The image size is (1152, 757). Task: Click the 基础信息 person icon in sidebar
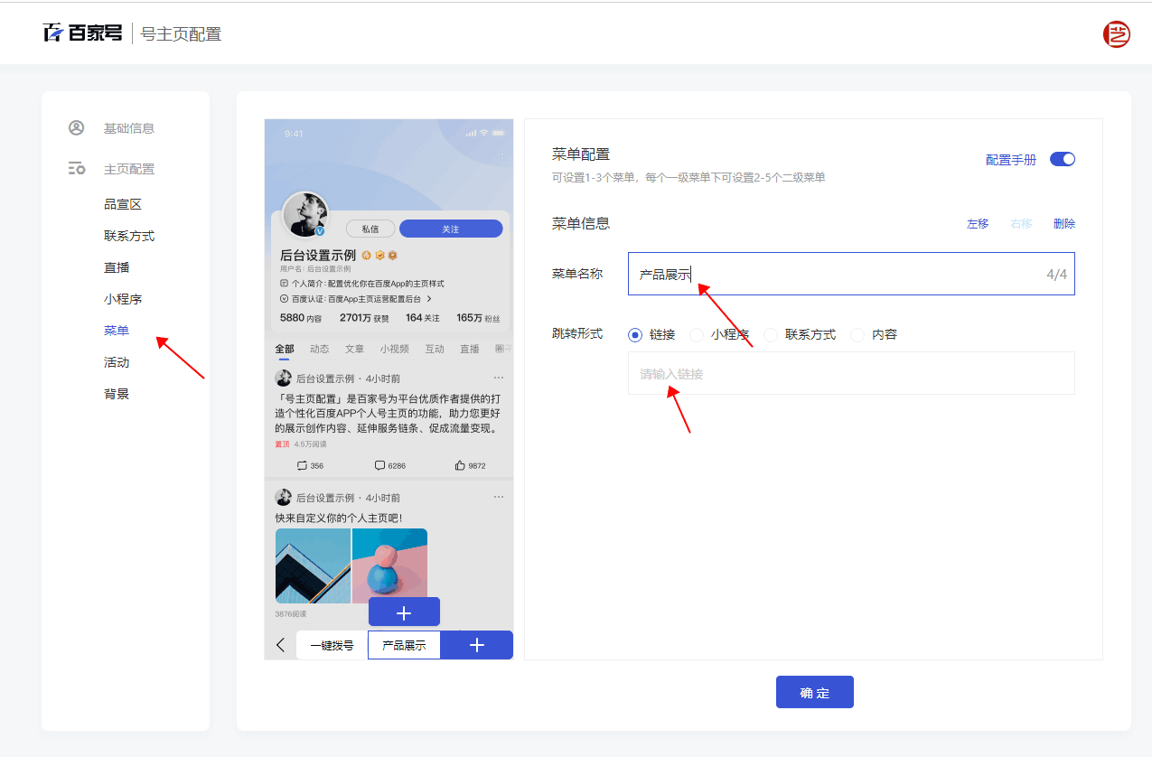click(x=76, y=127)
